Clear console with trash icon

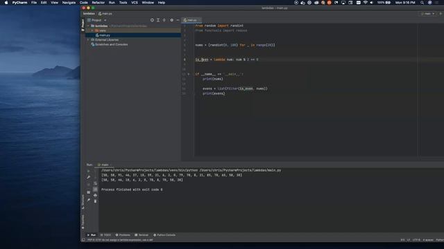pos(95,201)
